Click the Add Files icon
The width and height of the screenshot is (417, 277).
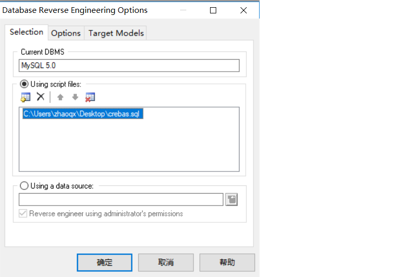[x=25, y=97]
